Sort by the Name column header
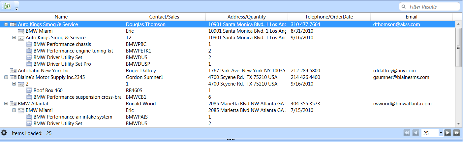Screen dimensions: 463x142 coord(61,17)
